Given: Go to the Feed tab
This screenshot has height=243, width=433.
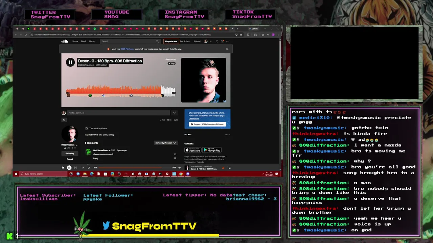Looking at the screenshot, I should click(x=83, y=41).
